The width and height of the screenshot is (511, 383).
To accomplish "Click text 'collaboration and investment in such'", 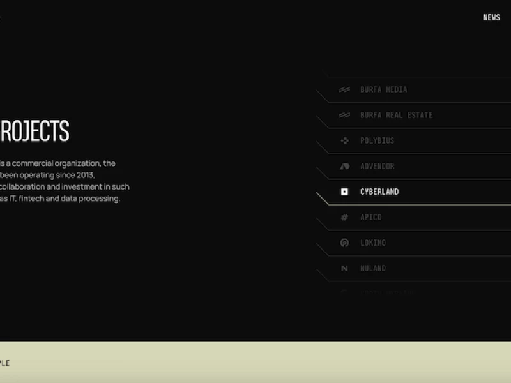I will 65,187.
